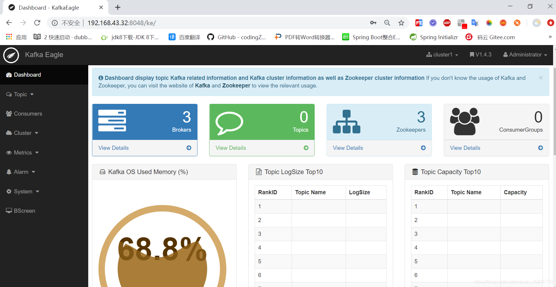This screenshot has width=556, height=287.
Task: Open the 百度翻译 bookmark
Action: coord(184,37)
